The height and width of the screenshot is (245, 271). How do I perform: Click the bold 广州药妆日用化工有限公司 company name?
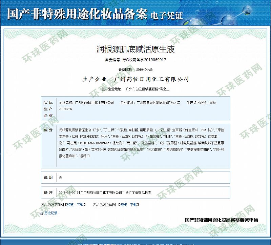click(x=151, y=79)
